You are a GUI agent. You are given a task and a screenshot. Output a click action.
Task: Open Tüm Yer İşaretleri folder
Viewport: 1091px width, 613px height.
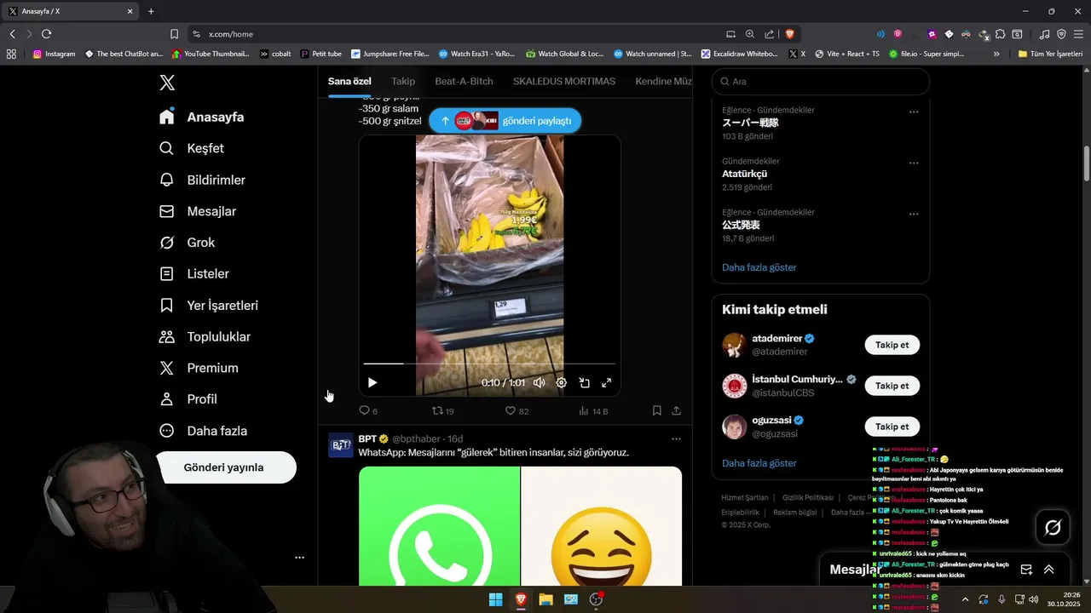coord(1050,54)
